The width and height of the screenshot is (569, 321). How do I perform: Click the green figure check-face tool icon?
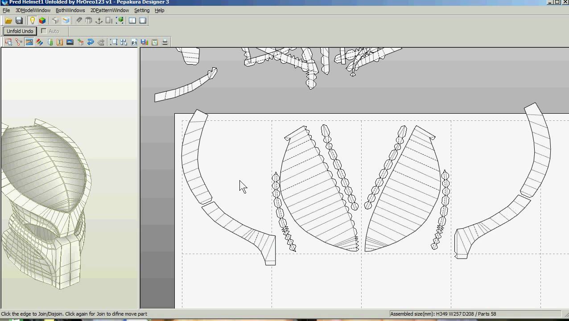coord(50,42)
